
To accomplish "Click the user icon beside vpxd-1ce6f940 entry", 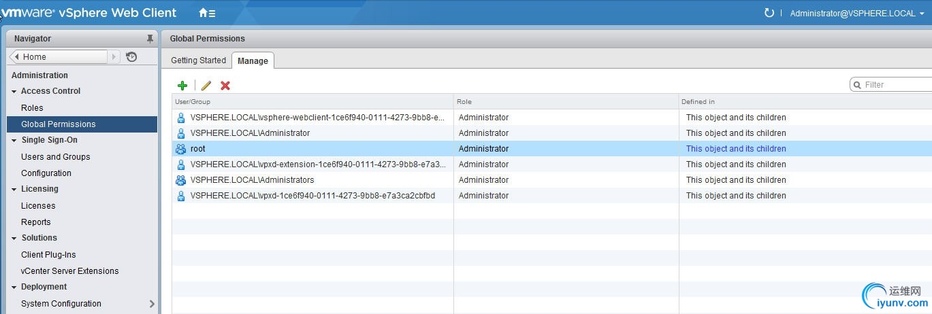I will (x=181, y=196).
